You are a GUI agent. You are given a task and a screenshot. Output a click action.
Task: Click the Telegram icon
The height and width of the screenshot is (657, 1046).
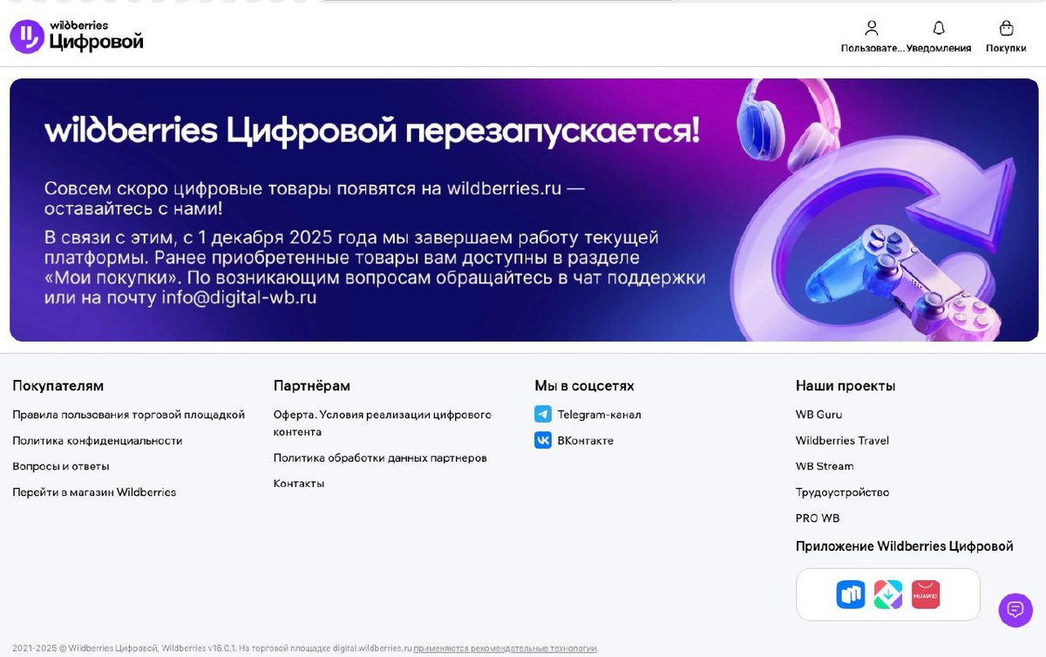click(x=543, y=415)
